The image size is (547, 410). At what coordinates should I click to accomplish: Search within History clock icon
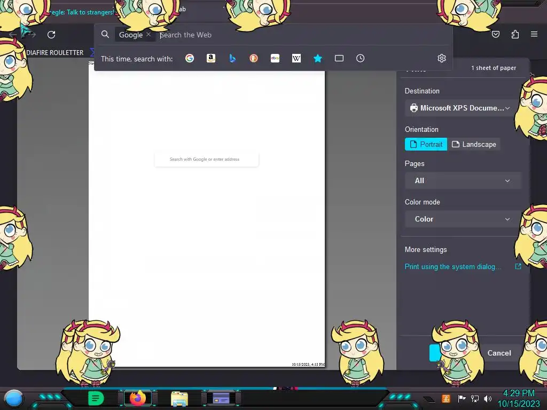(x=361, y=58)
